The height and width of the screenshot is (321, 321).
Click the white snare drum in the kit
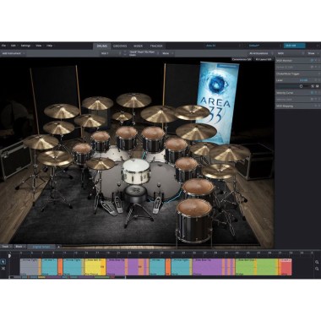136,171
